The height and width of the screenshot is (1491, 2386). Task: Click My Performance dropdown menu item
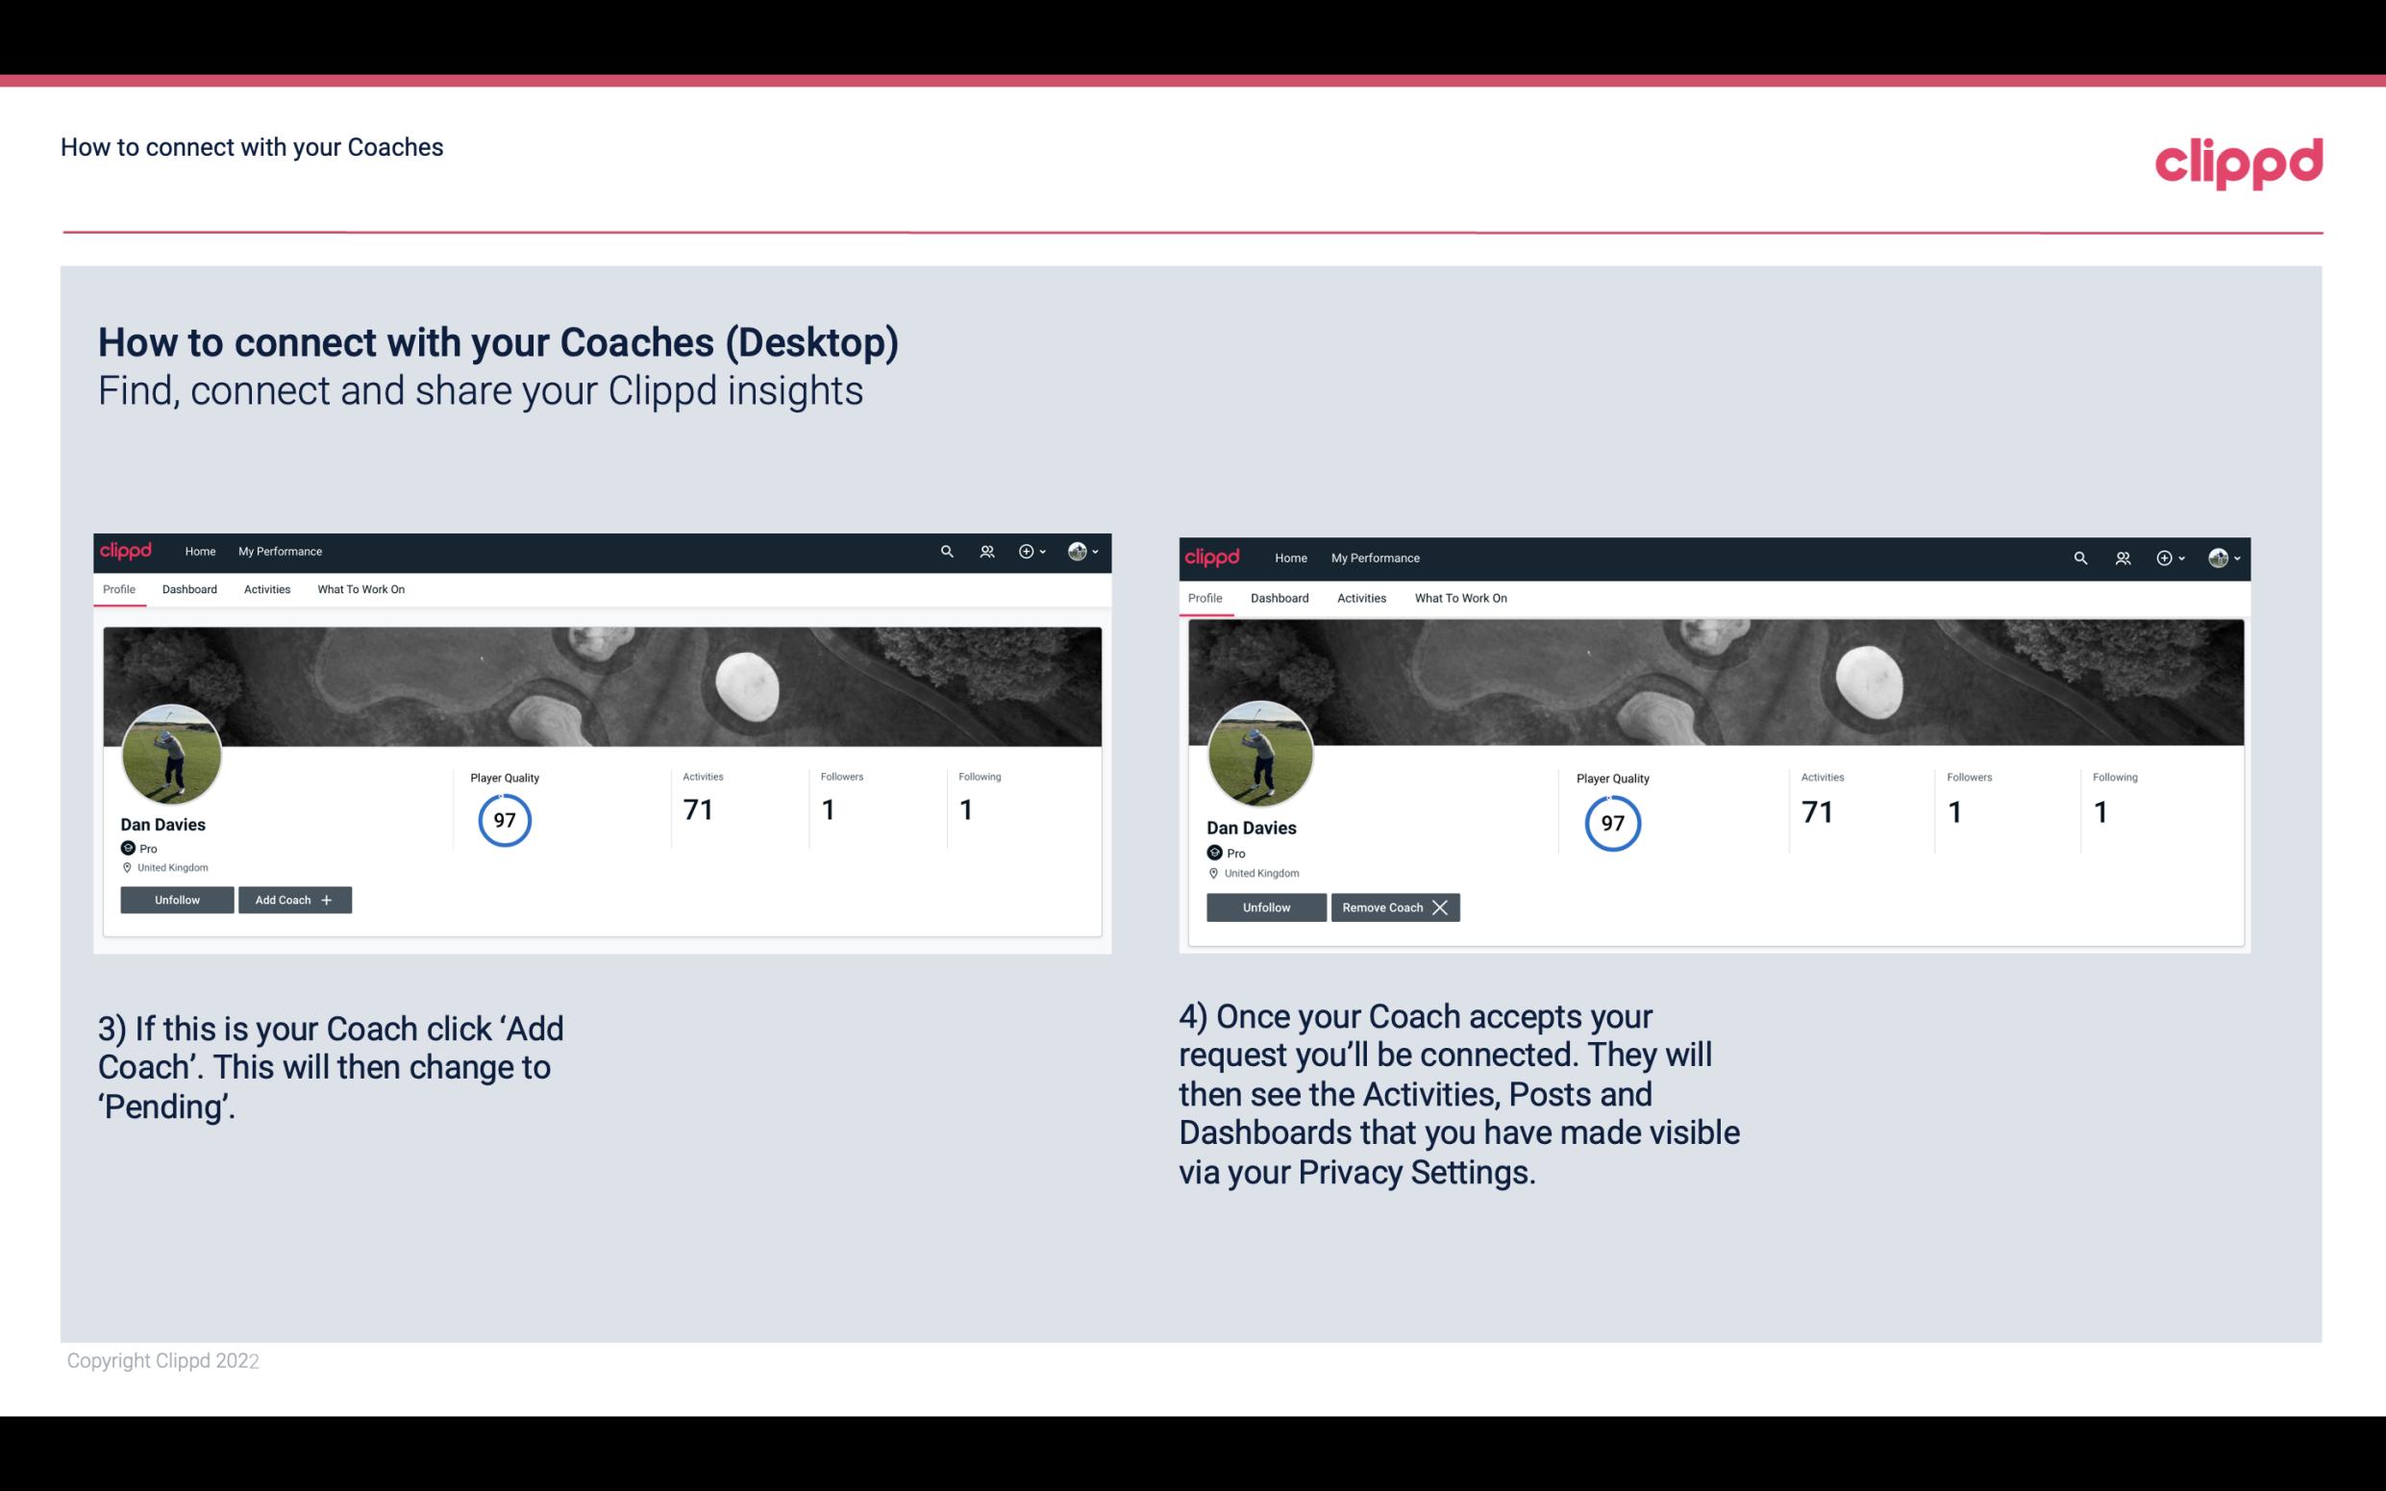280,550
